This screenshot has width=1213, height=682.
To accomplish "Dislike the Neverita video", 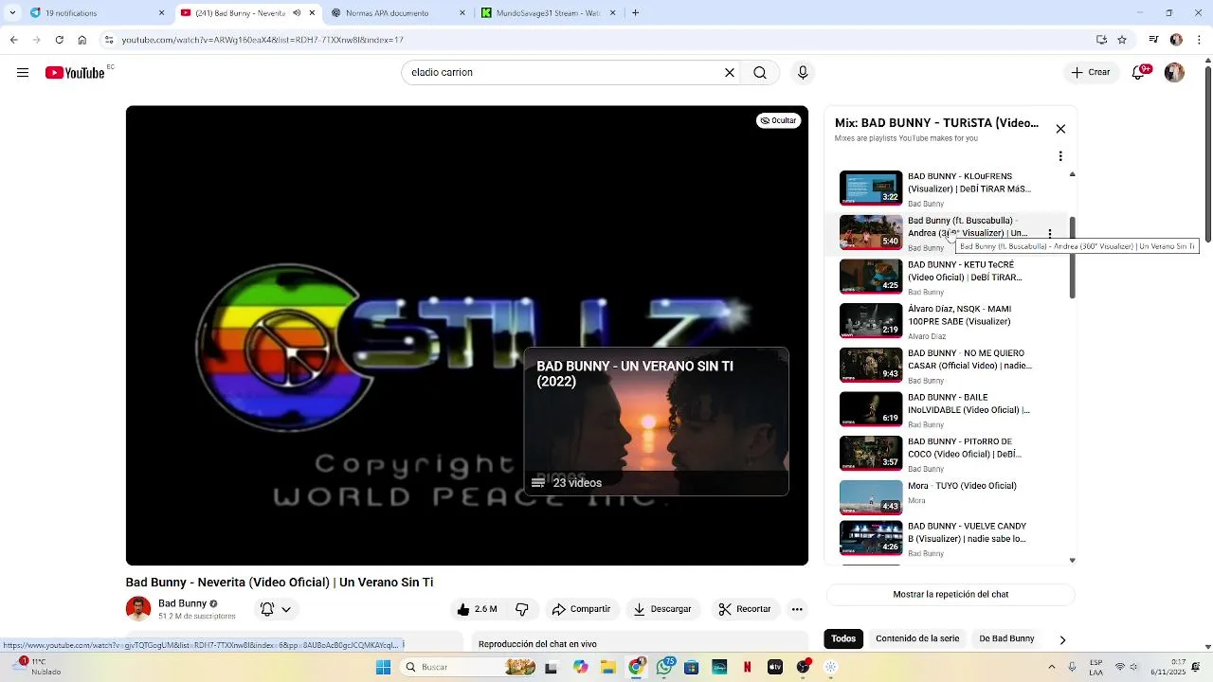I will [521, 609].
